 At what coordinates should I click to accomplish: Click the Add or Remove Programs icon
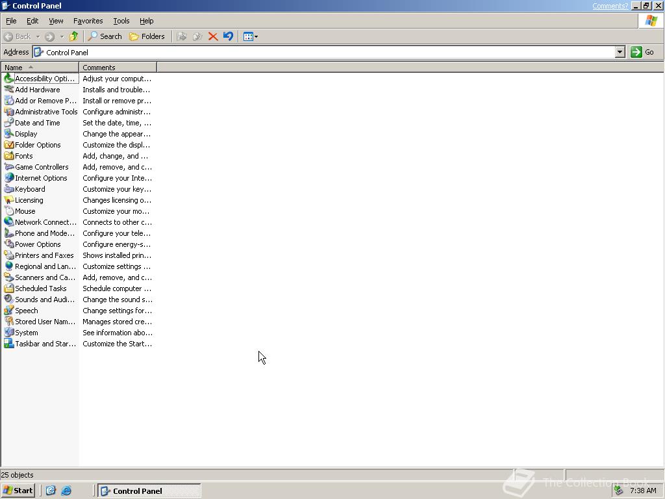tap(8, 101)
